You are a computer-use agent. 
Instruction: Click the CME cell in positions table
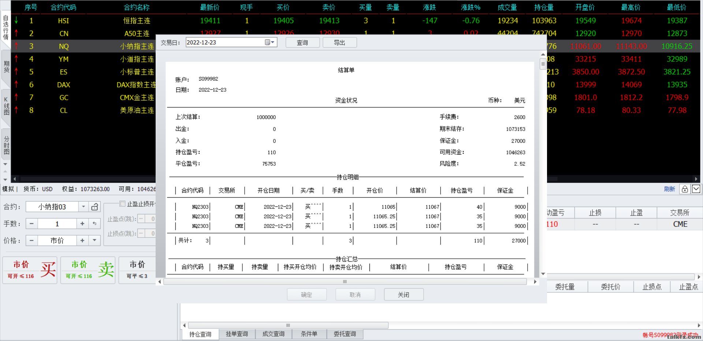[x=680, y=224]
